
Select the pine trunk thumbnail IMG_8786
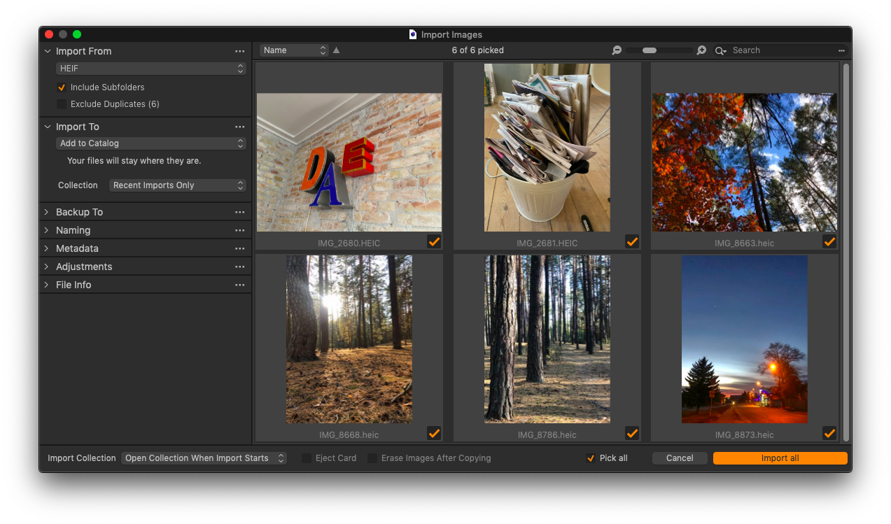pos(547,339)
